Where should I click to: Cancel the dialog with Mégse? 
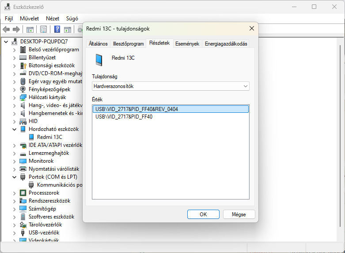[x=239, y=214]
